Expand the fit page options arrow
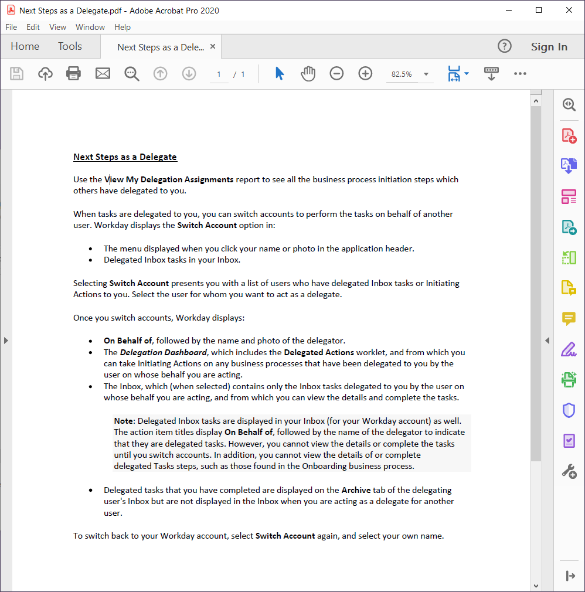Viewport: 585px width, 592px height. (x=467, y=74)
